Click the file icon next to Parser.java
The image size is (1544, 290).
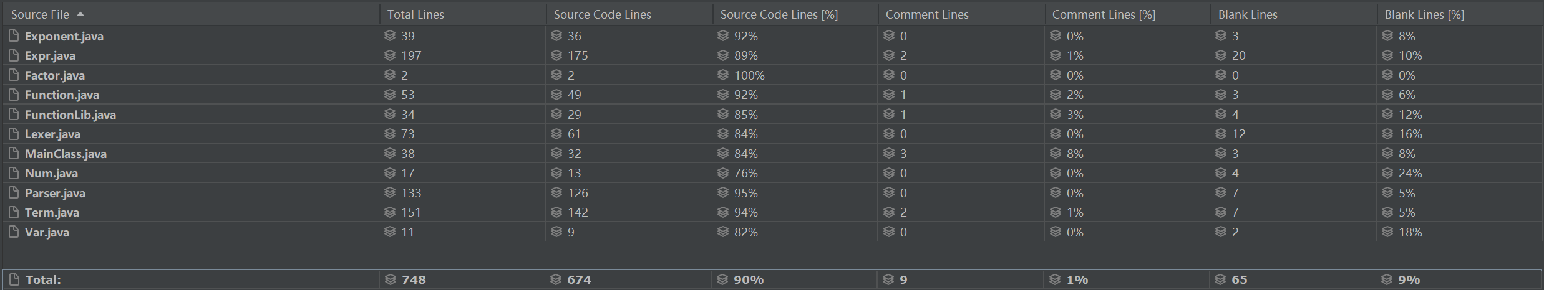(14, 193)
